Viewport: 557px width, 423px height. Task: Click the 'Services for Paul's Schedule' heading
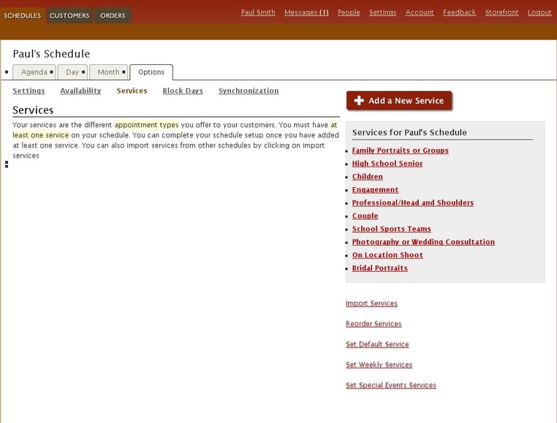pos(409,132)
